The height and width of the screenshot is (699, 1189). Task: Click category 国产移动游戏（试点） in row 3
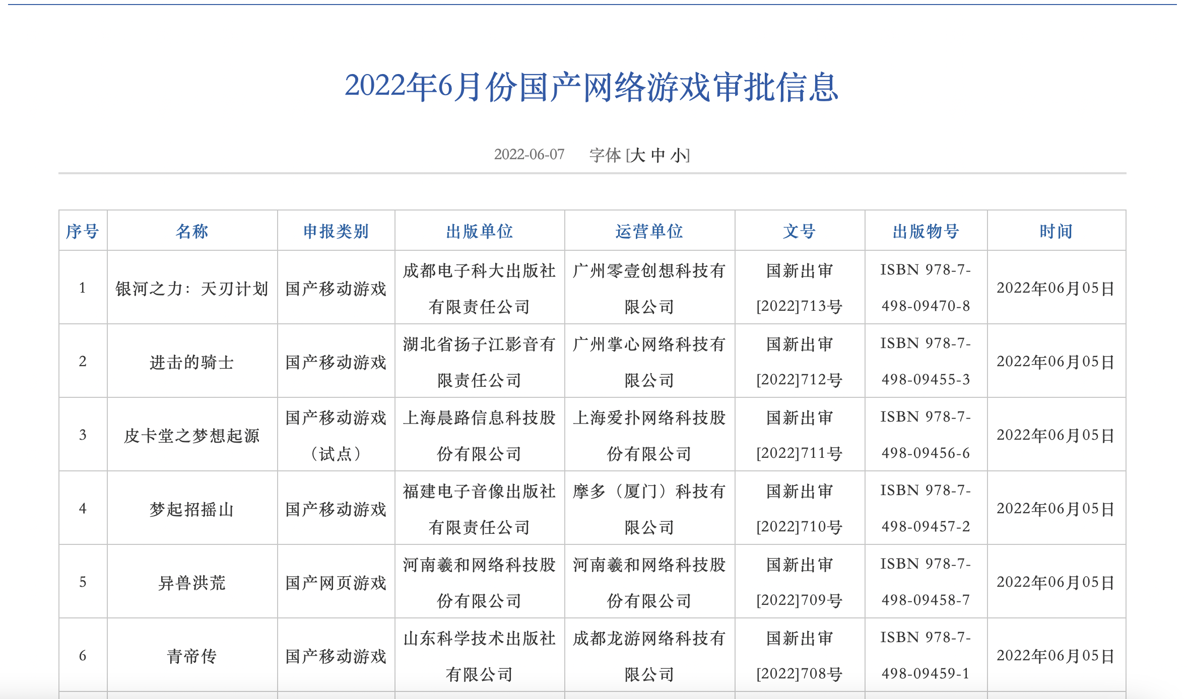point(336,436)
